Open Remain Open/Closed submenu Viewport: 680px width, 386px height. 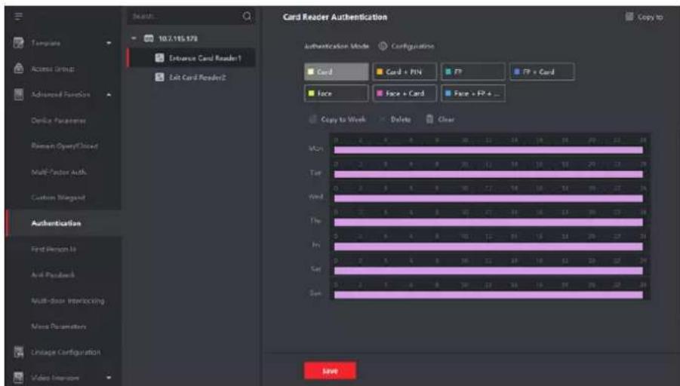pos(65,146)
